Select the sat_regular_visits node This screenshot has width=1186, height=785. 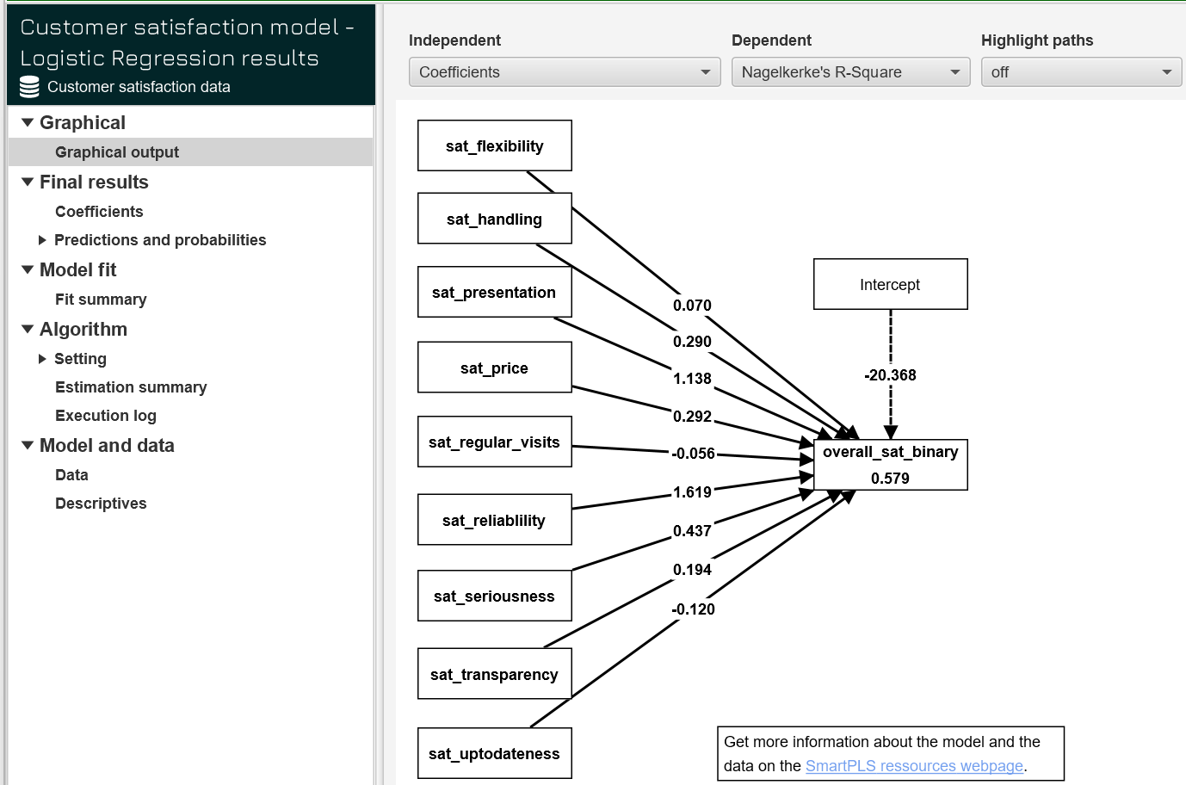[x=495, y=442]
